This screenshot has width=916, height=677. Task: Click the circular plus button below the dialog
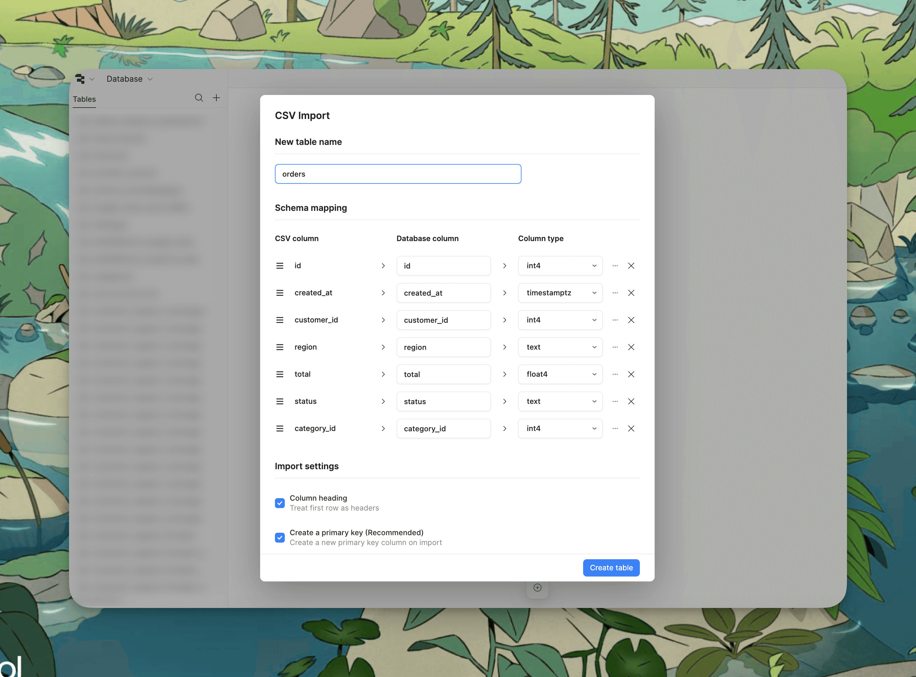[537, 587]
